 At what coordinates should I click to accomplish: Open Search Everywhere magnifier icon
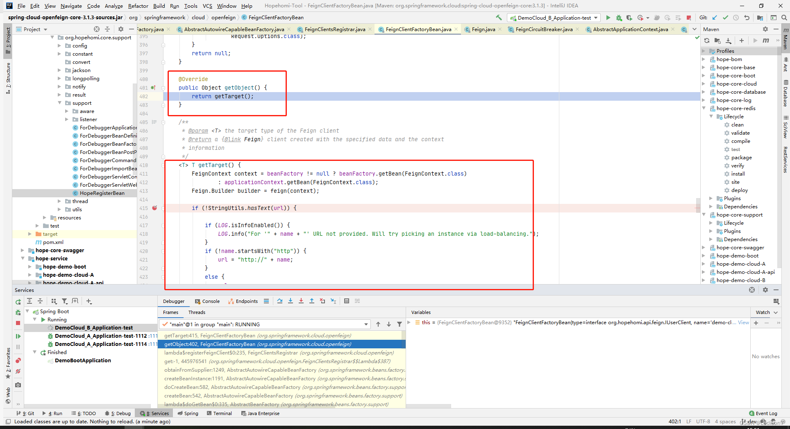[x=784, y=18]
